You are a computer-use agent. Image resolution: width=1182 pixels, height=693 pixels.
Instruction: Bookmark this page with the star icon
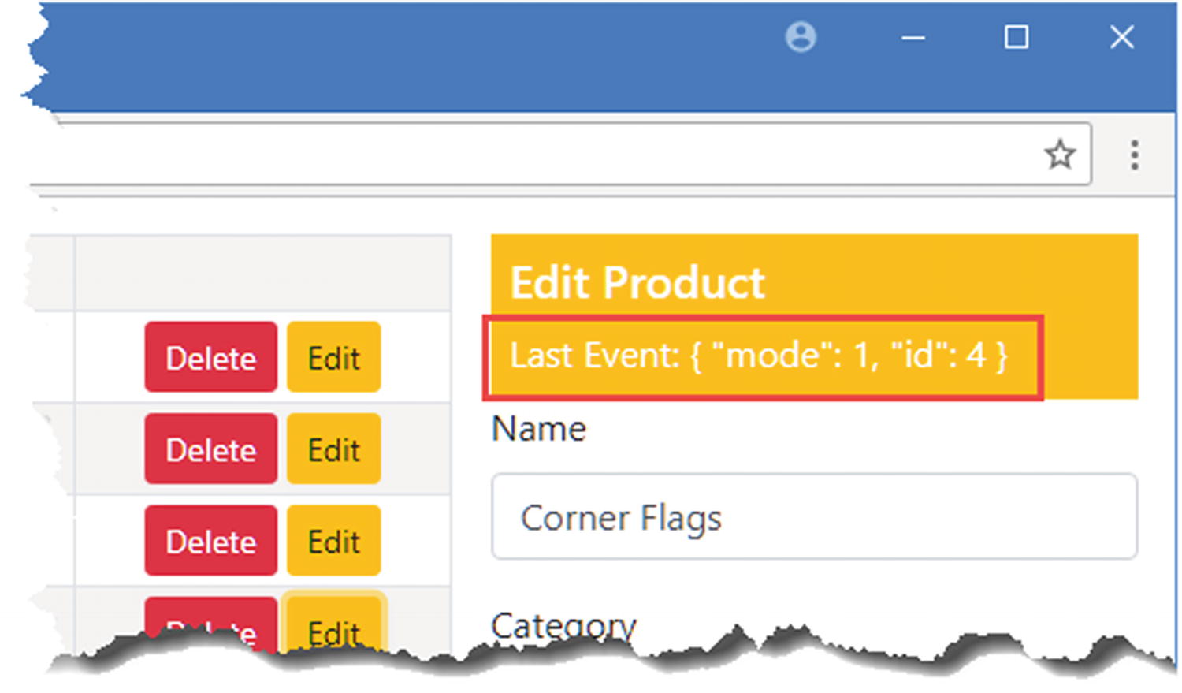coord(1060,155)
